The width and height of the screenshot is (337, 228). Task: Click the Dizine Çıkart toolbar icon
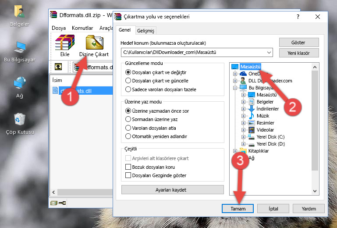pyautogui.click(x=94, y=46)
